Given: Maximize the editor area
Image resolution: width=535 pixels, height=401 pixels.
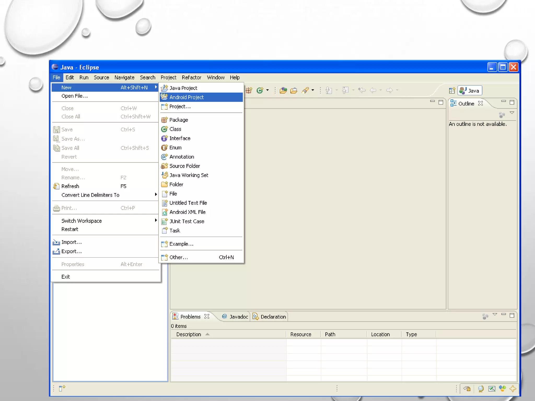Looking at the screenshot, I should (x=441, y=102).
